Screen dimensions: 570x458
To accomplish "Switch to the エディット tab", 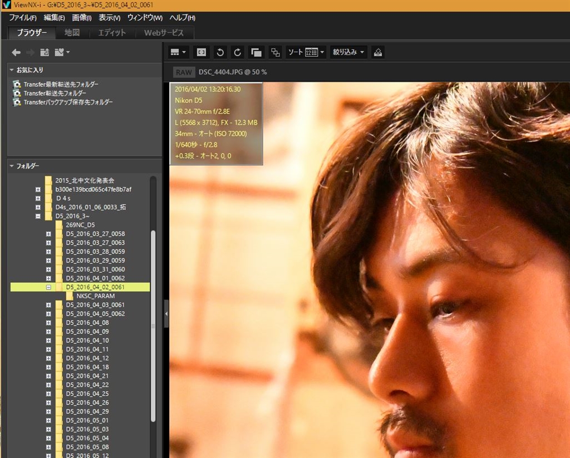I will 112,33.
